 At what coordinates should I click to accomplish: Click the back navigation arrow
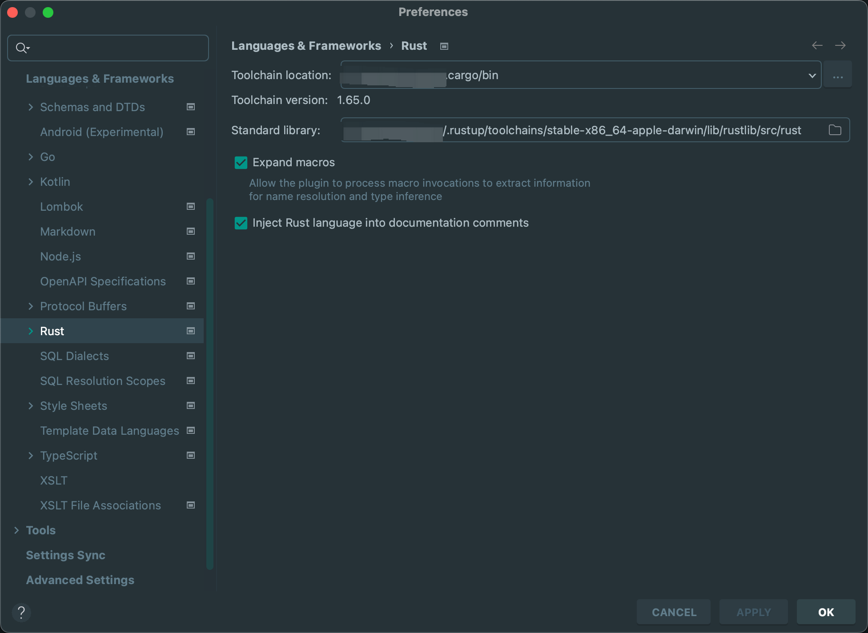816,45
